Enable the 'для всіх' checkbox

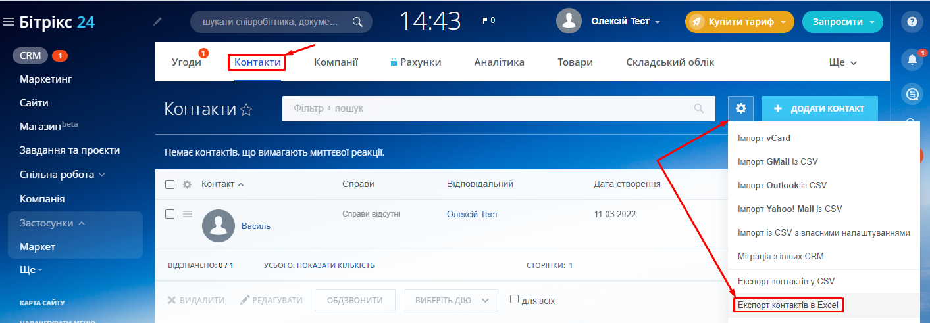tap(515, 299)
